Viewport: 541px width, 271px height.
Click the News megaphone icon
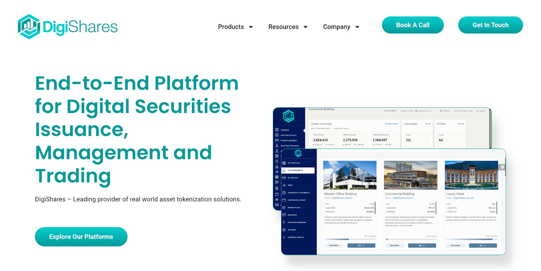coord(284,185)
